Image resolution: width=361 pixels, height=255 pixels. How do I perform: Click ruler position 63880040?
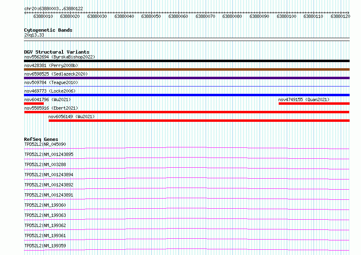125,16
